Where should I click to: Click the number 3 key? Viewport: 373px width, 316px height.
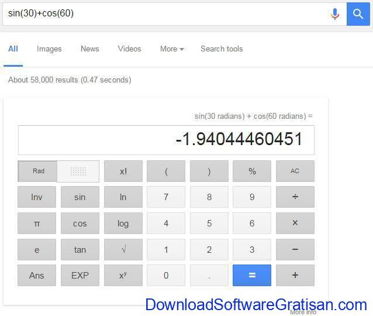[252, 249]
